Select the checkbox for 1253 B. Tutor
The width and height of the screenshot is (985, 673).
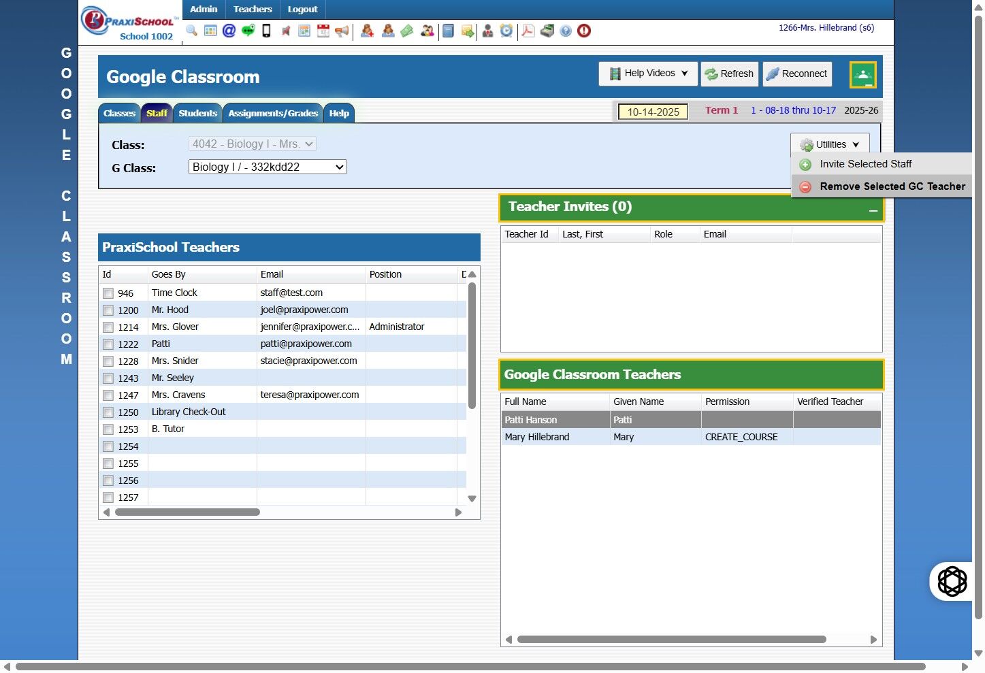tap(108, 429)
